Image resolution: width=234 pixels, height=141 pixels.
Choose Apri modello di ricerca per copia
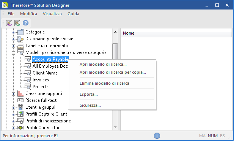click(x=112, y=72)
